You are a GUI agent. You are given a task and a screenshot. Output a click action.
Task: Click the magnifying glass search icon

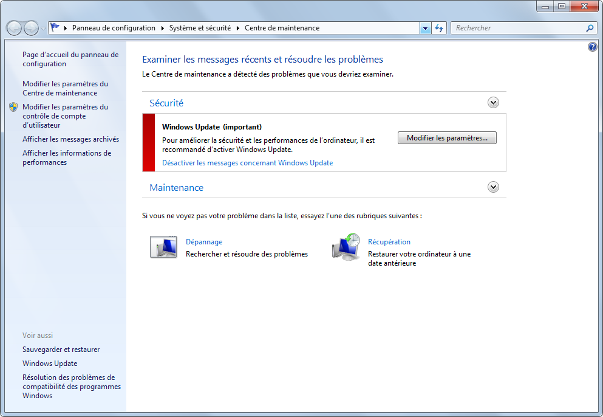pos(590,28)
